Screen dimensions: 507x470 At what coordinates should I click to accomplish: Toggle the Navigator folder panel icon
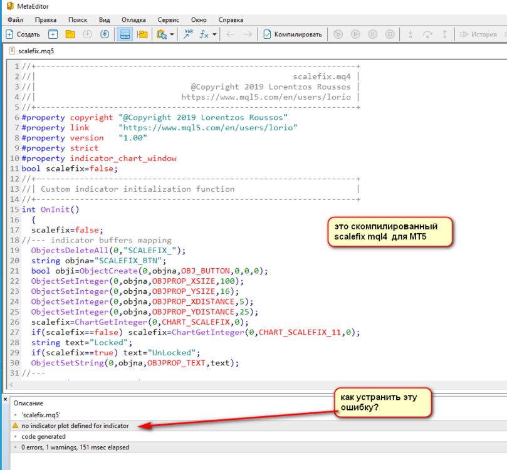pyautogui.click(x=142, y=34)
